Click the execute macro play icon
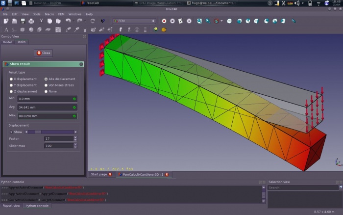The height and width of the screenshot is (215, 343). coord(189,21)
